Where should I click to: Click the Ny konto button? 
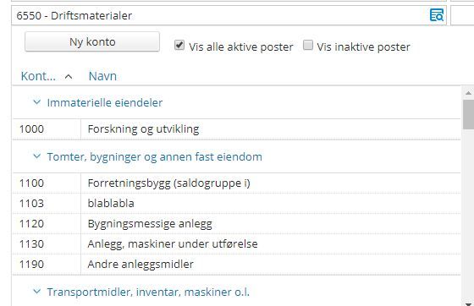[92, 41]
